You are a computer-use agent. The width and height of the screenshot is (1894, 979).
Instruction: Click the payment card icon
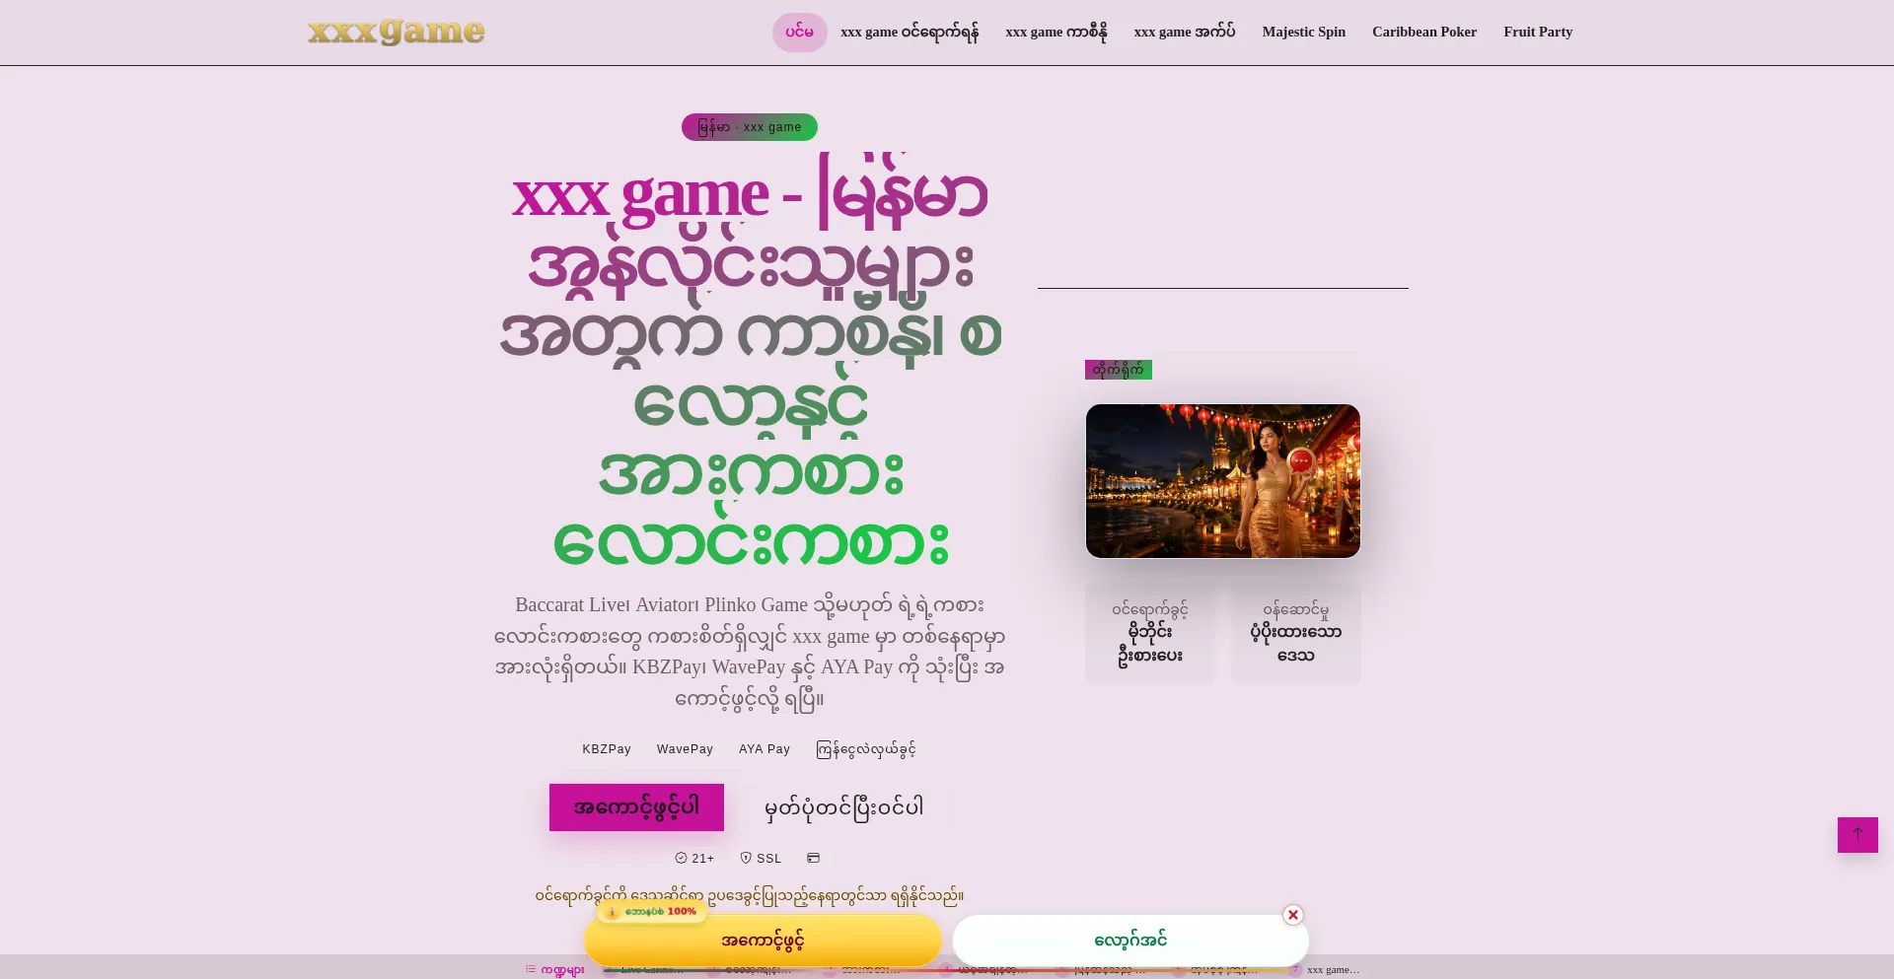(x=814, y=858)
